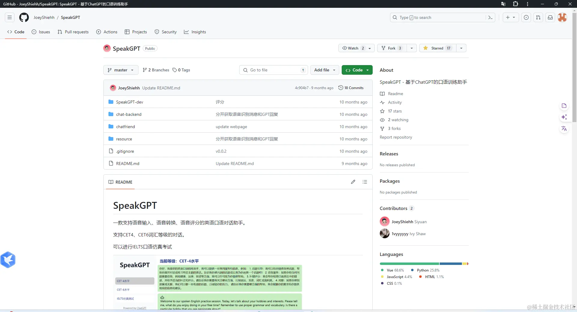Image resolution: width=577 pixels, height=312 pixels.
Task: Open the Activity link in About
Action: click(391, 102)
